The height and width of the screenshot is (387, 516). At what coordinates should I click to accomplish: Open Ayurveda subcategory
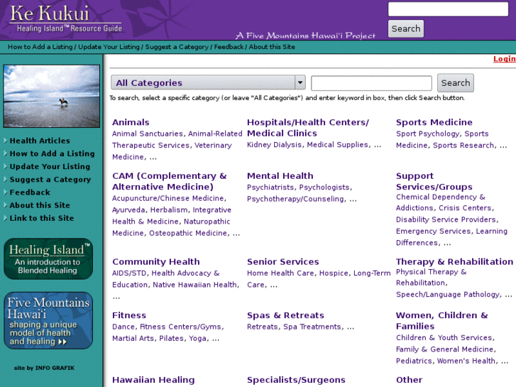[128, 209]
